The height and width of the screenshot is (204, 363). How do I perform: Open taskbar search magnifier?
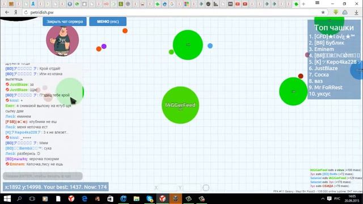pos(19,199)
